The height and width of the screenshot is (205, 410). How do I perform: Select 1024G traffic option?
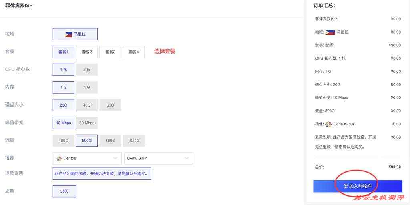pyautogui.click(x=134, y=141)
